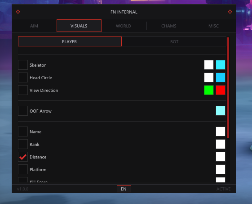Toggle the OOF Arrow checkbox
Image resolution: width=252 pixels, height=204 pixels.
pos(23,111)
